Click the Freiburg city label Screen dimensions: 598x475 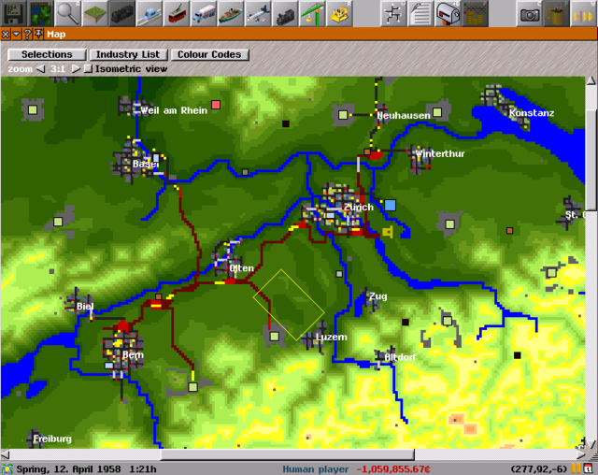52,439
